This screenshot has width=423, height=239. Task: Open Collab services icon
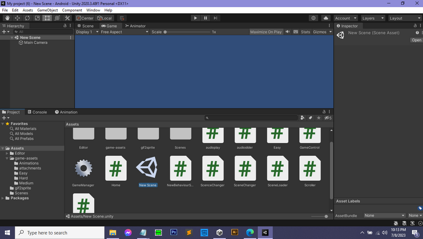point(313,18)
